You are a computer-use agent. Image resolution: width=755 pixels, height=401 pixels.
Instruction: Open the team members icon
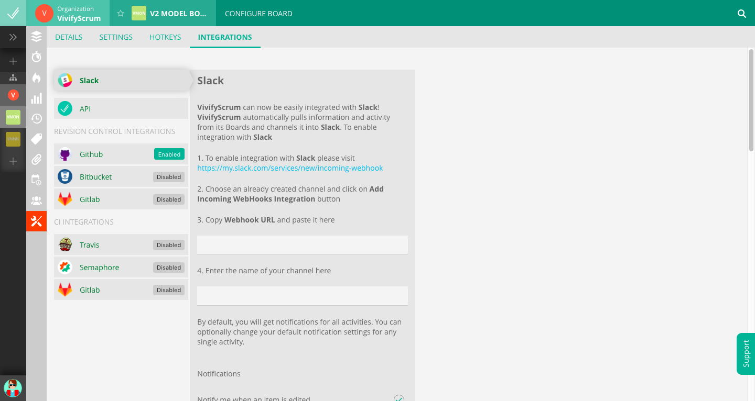pyautogui.click(x=36, y=200)
